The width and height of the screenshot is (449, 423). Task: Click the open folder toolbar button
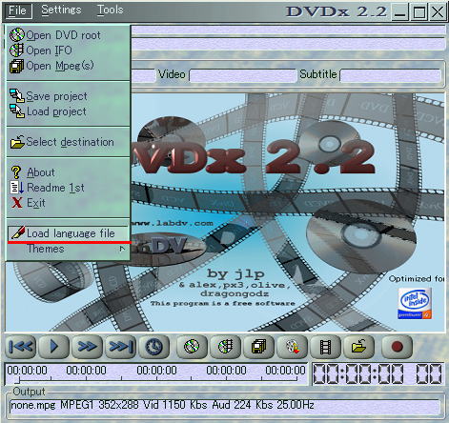tap(359, 347)
